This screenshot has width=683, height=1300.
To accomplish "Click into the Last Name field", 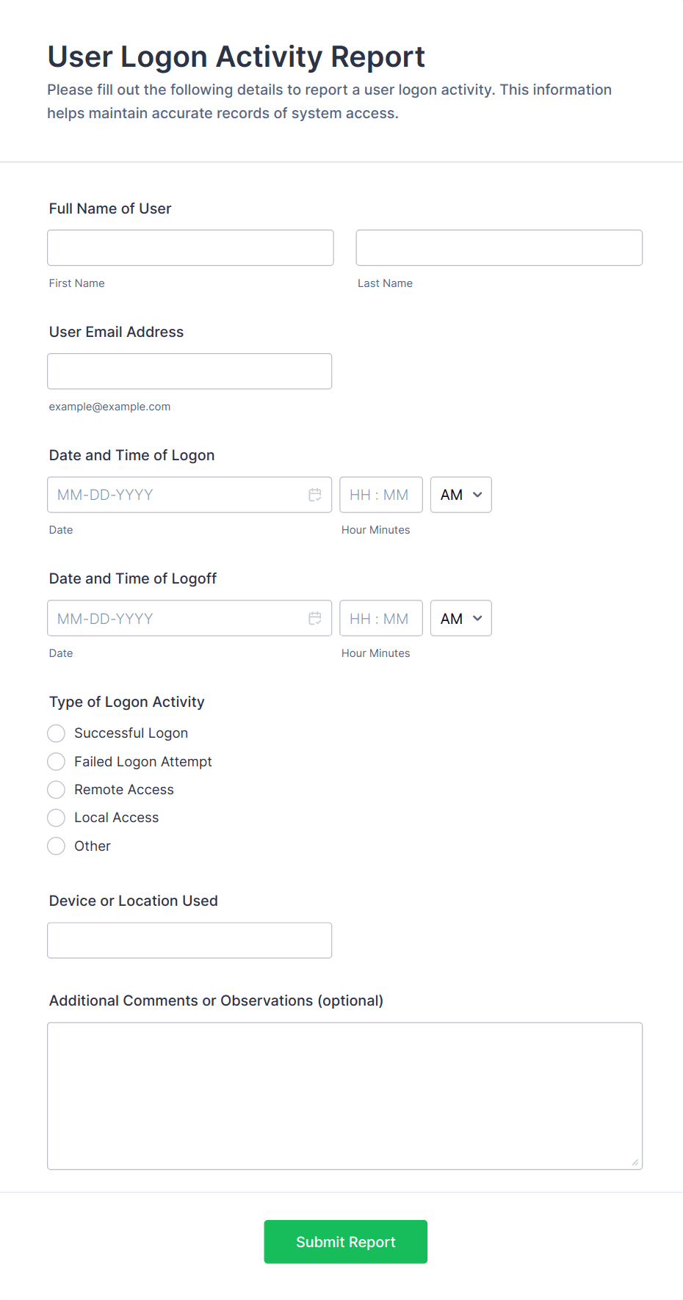I will click(499, 247).
